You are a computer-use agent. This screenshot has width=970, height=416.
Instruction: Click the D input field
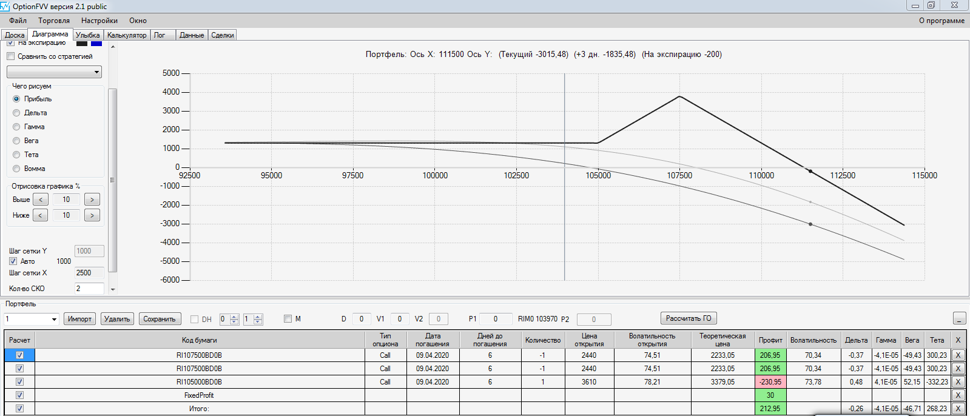click(x=362, y=319)
